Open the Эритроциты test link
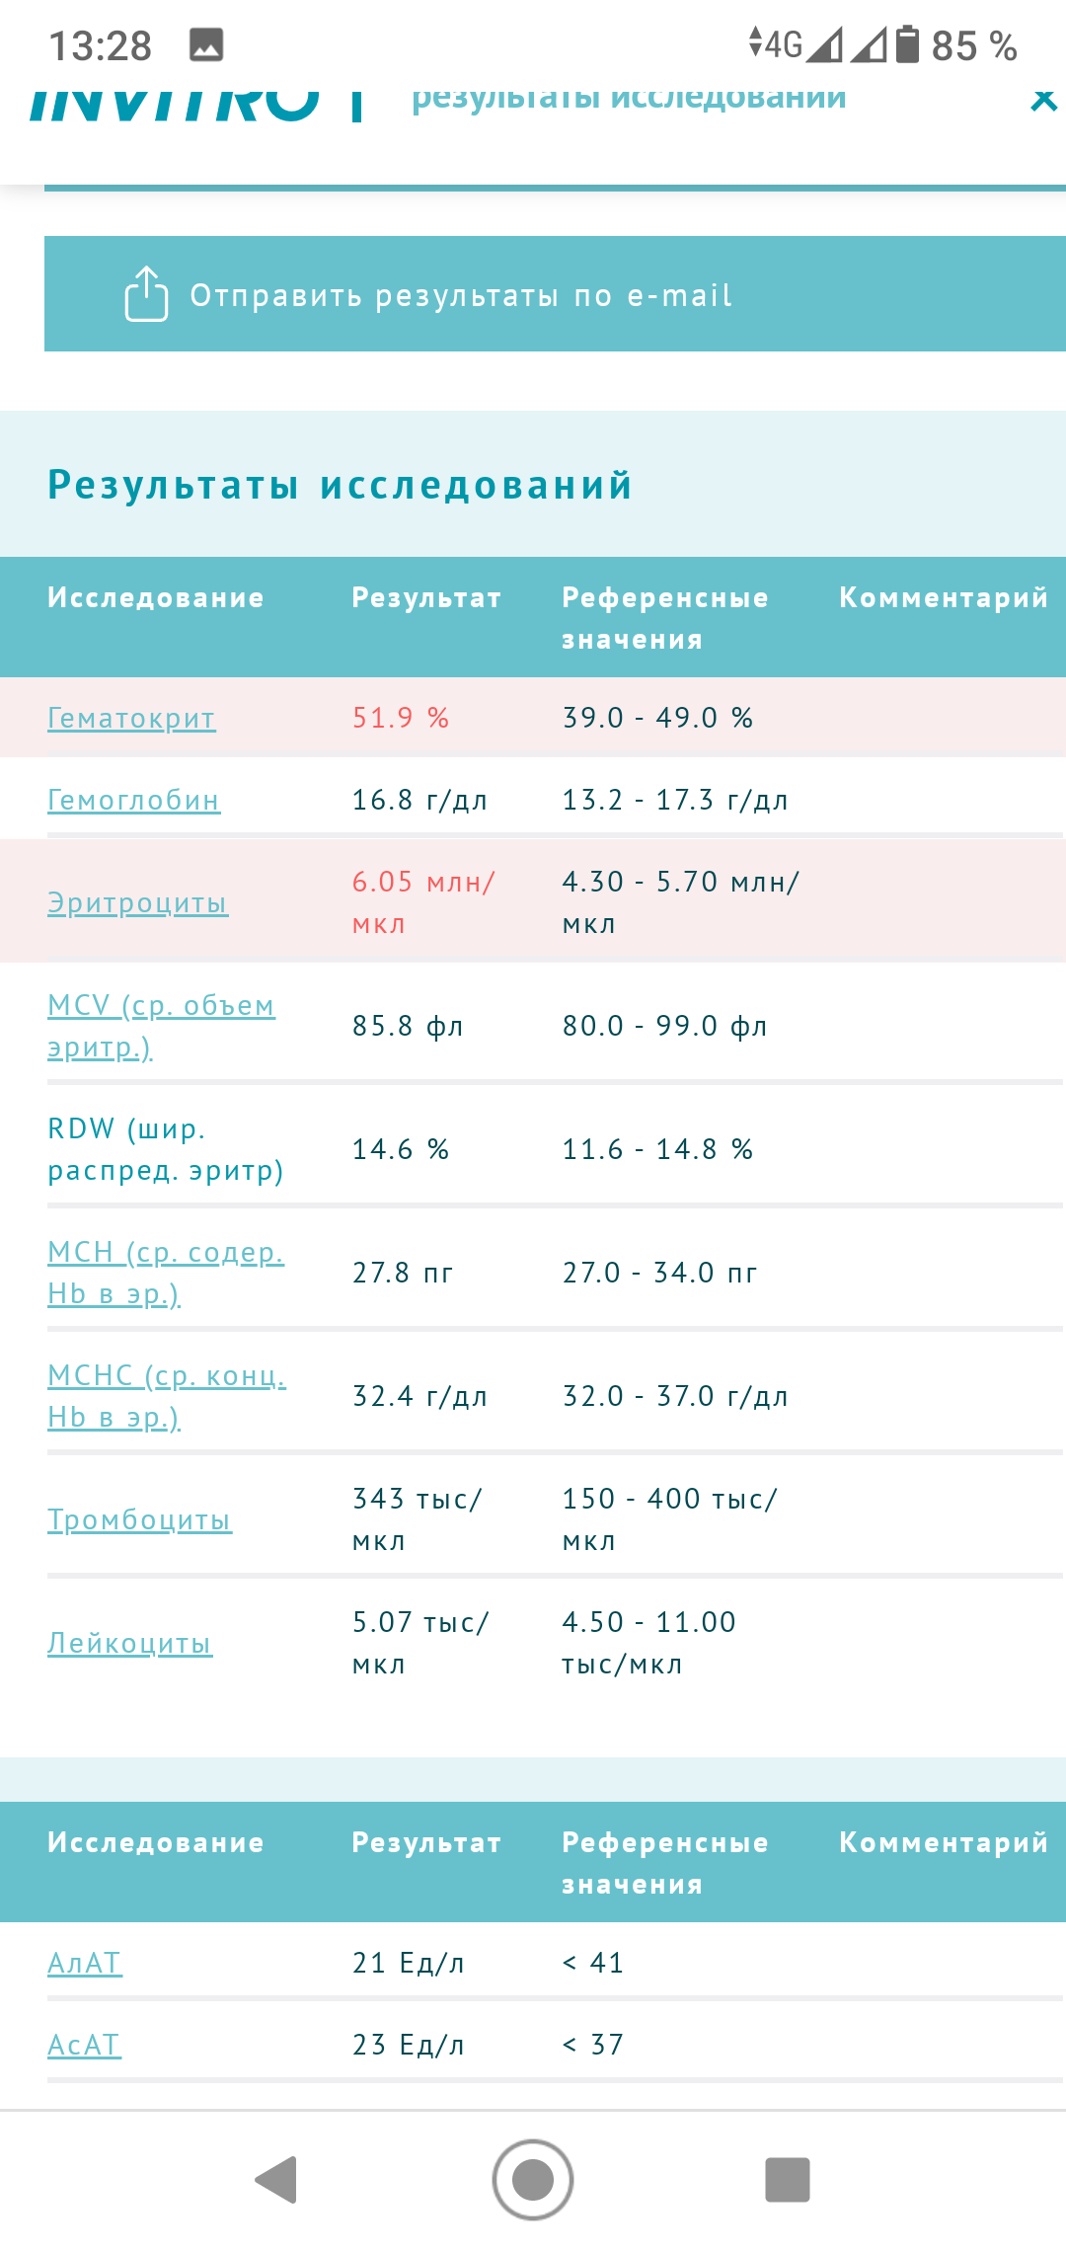 (138, 902)
